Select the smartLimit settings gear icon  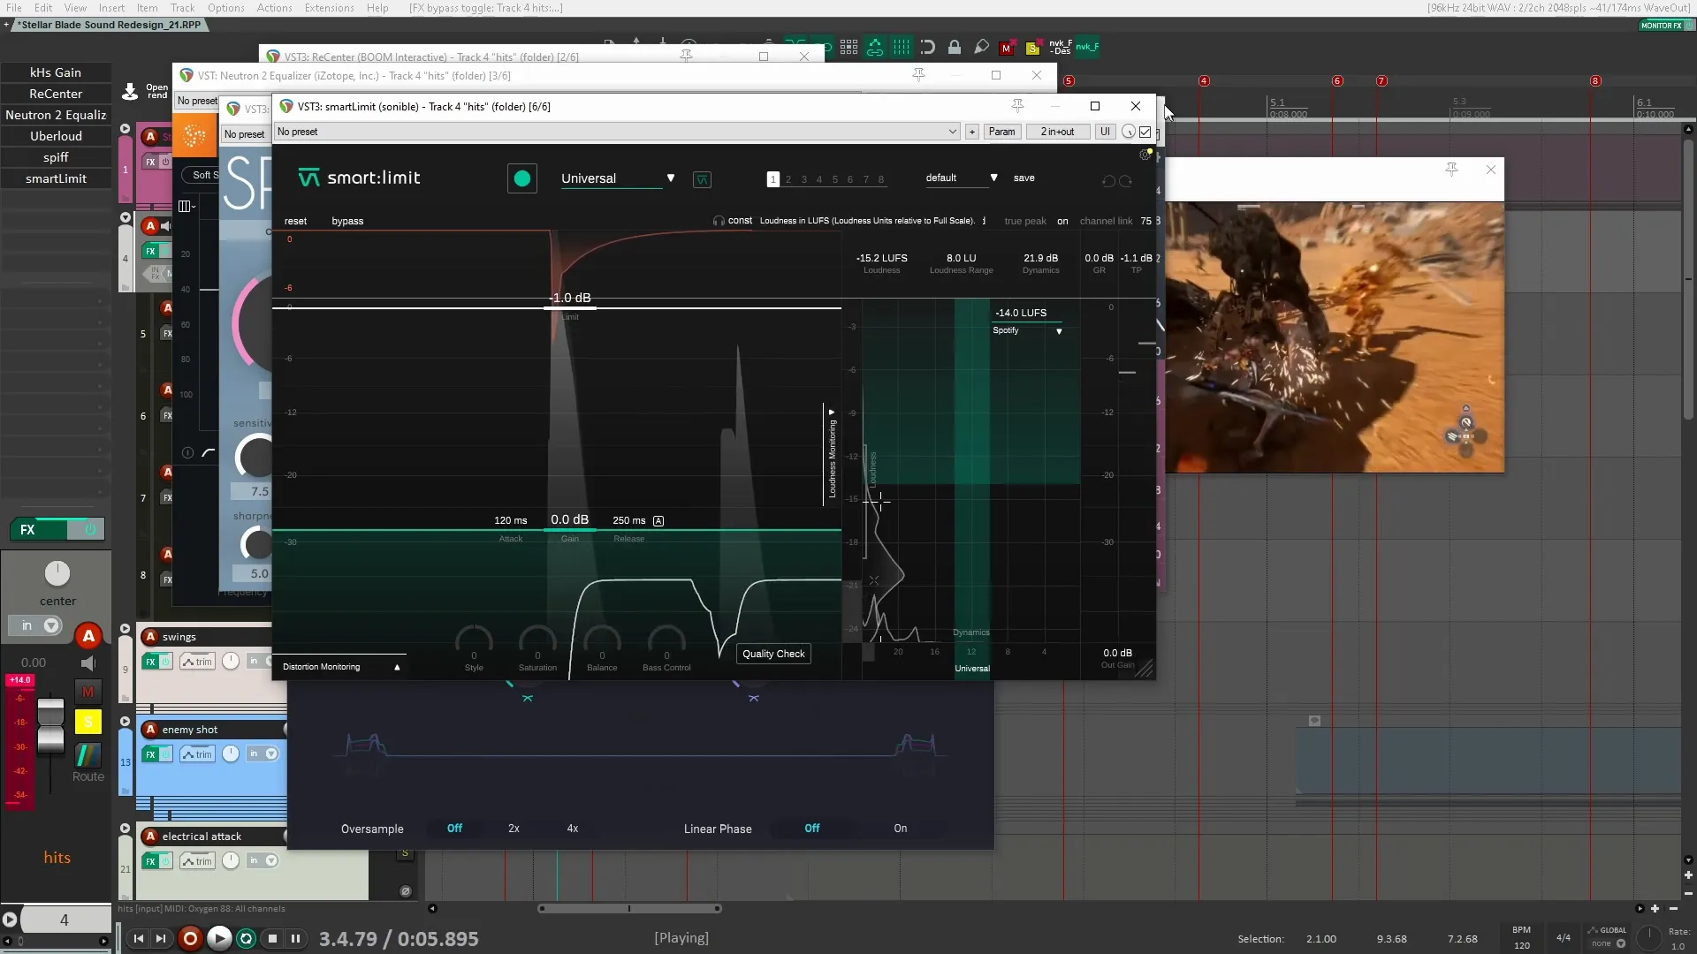[1145, 154]
